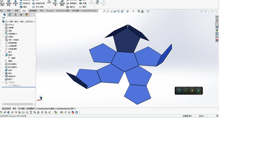
Task: Expand the History tree node
Action: click(3, 25)
